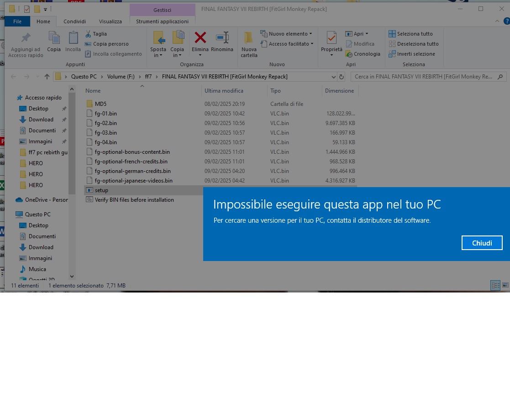
Task: Switch to the Home ribbon tab
Action: click(x=43, y=21)
